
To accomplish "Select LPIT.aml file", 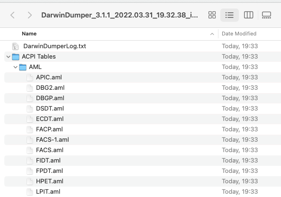I will click(x=48, y=191).
